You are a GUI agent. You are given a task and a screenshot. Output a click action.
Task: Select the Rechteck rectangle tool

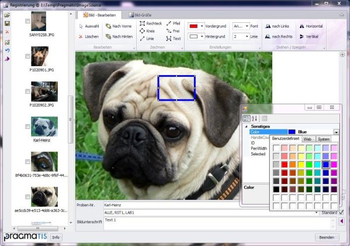pyautogui.click(x=151, y=23)
